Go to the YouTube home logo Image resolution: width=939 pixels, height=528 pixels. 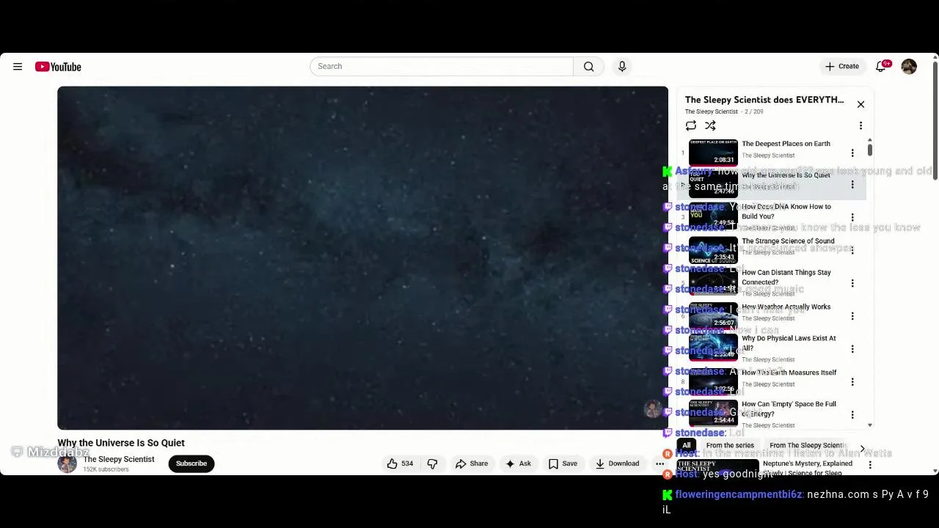pyautogui.click(x=58, y=67)
